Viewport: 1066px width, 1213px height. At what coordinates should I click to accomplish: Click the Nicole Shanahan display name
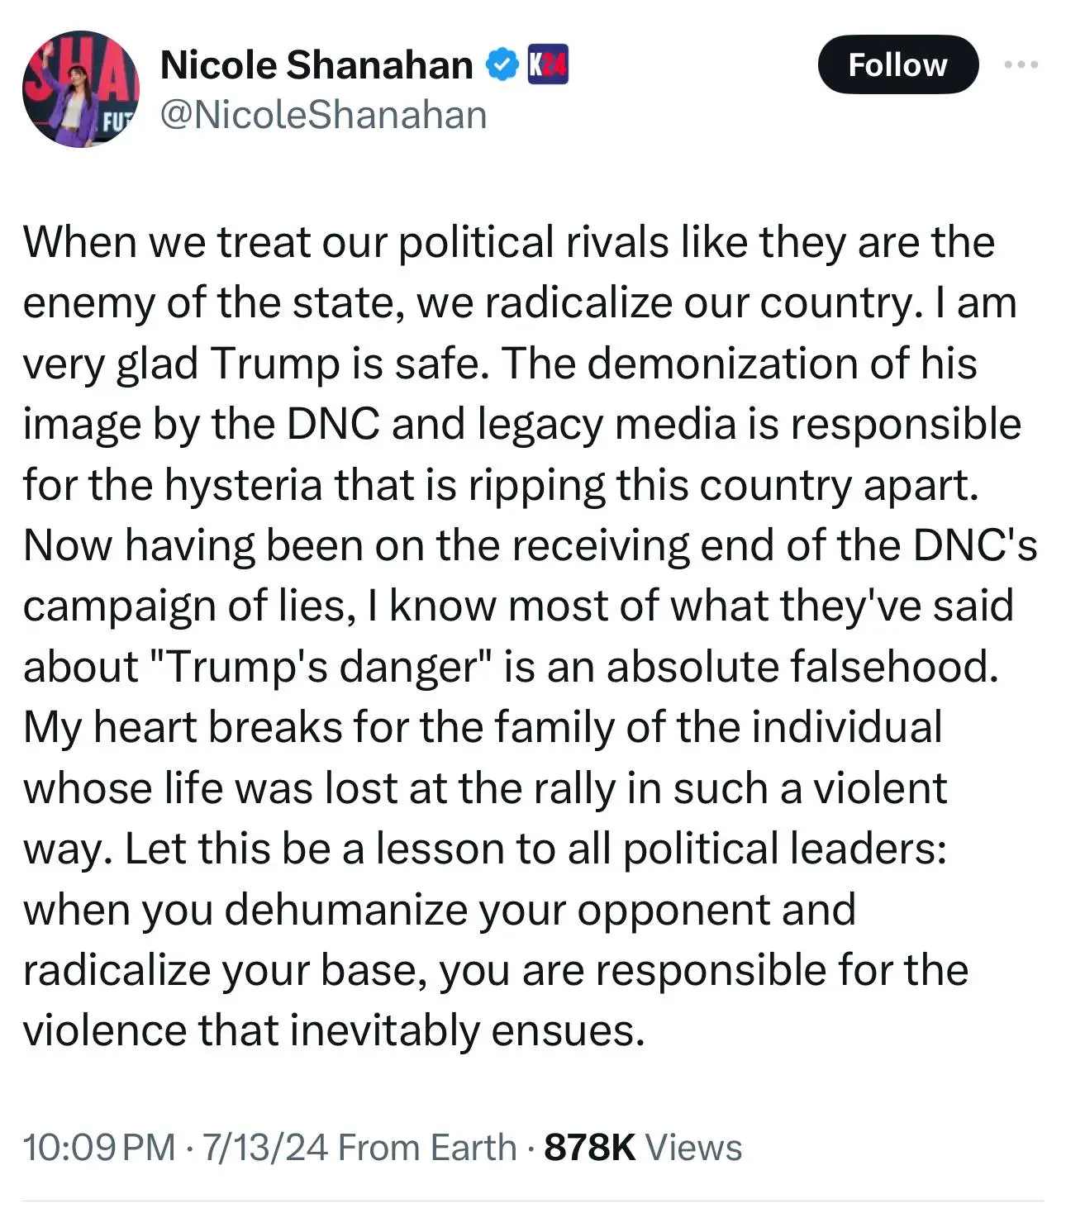[x=316, y=65]
